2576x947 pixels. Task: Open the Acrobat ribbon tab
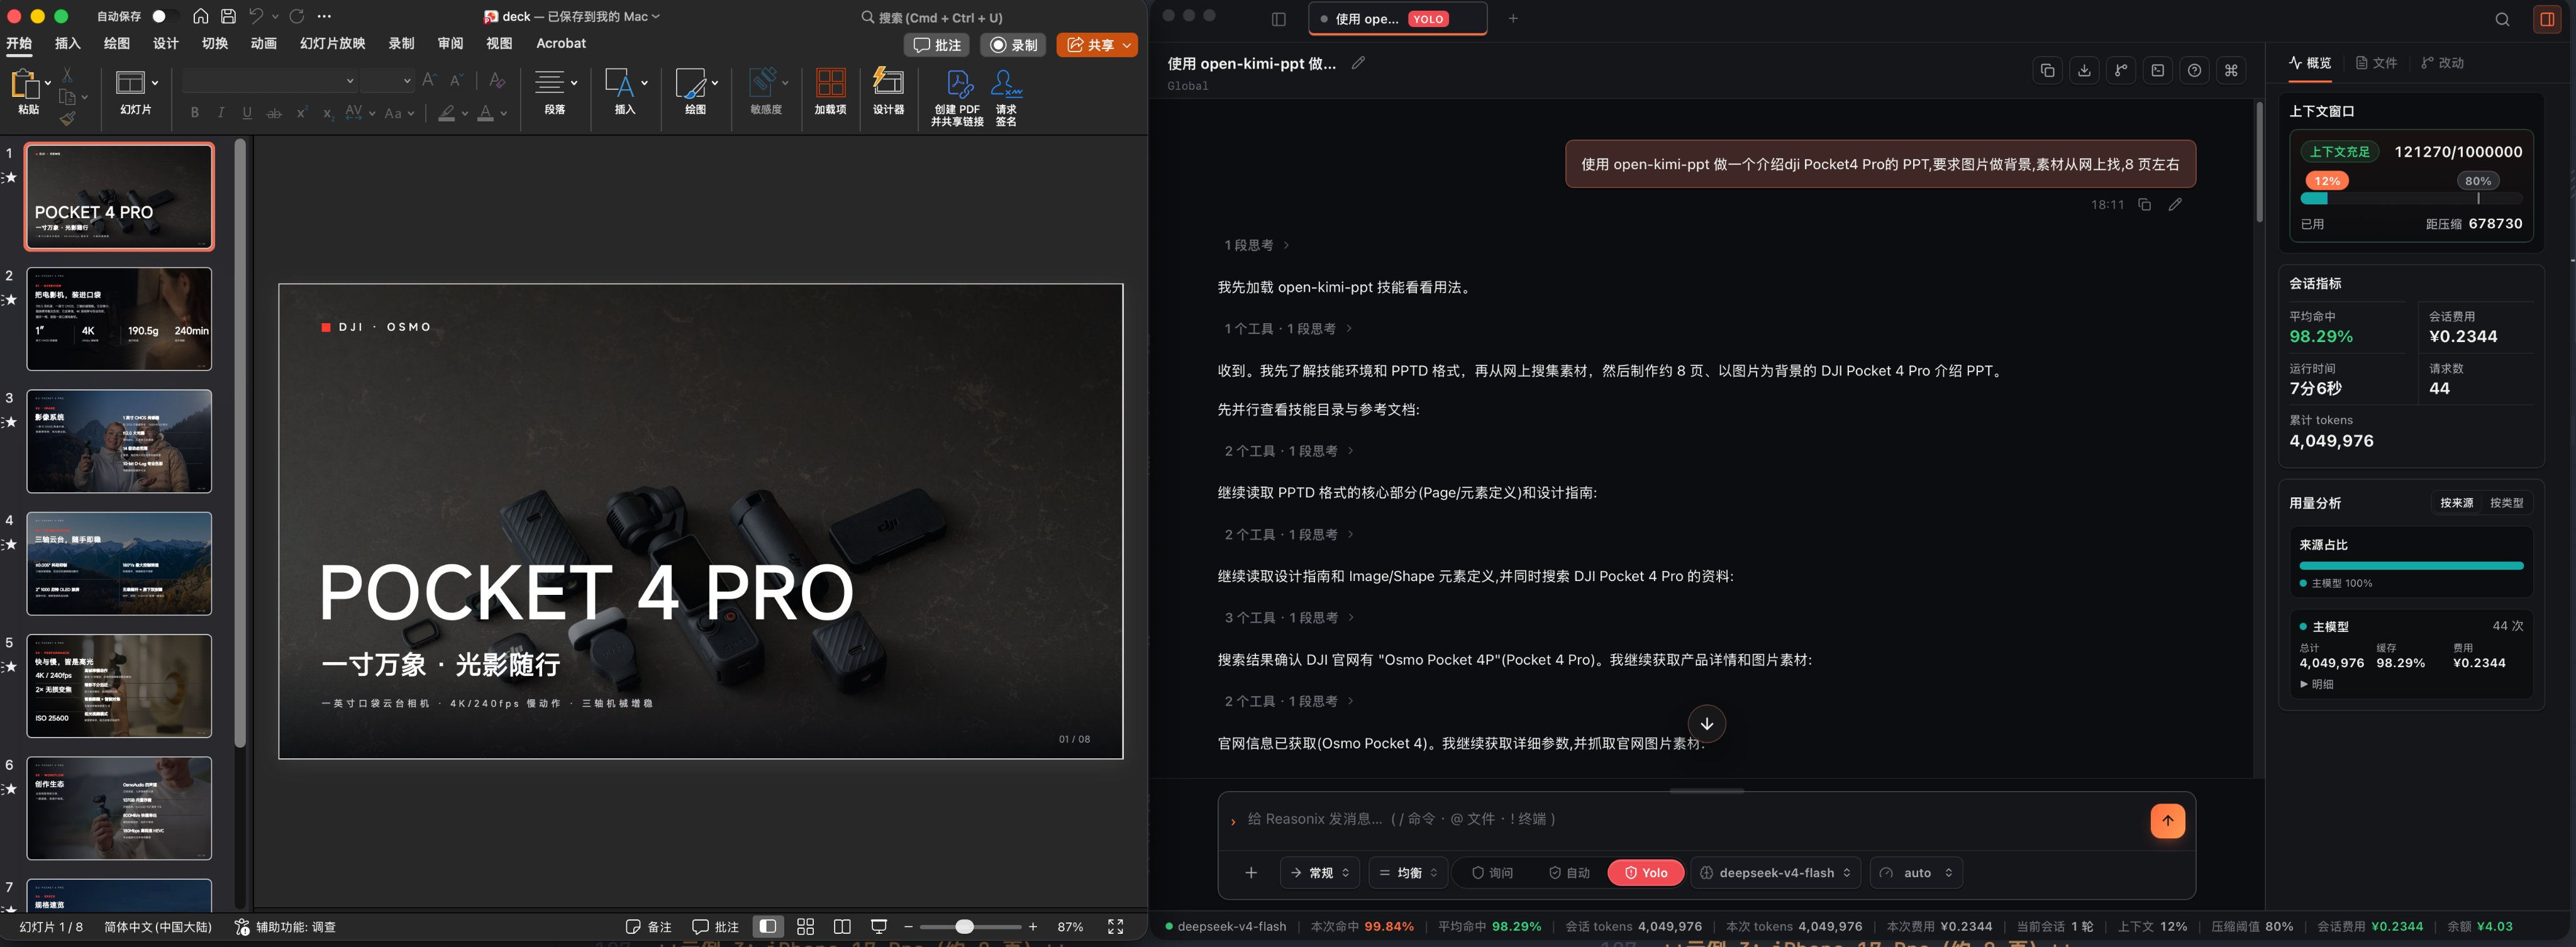coord(561,43)
